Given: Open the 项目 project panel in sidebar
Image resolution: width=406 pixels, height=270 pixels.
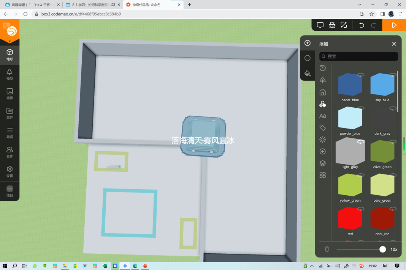Looking at the screenshot, I should [10, 191].
